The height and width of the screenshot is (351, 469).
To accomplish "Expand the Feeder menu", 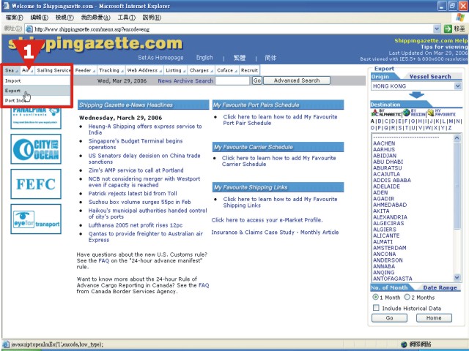I will pyautogui.click(x=85, y=70).
